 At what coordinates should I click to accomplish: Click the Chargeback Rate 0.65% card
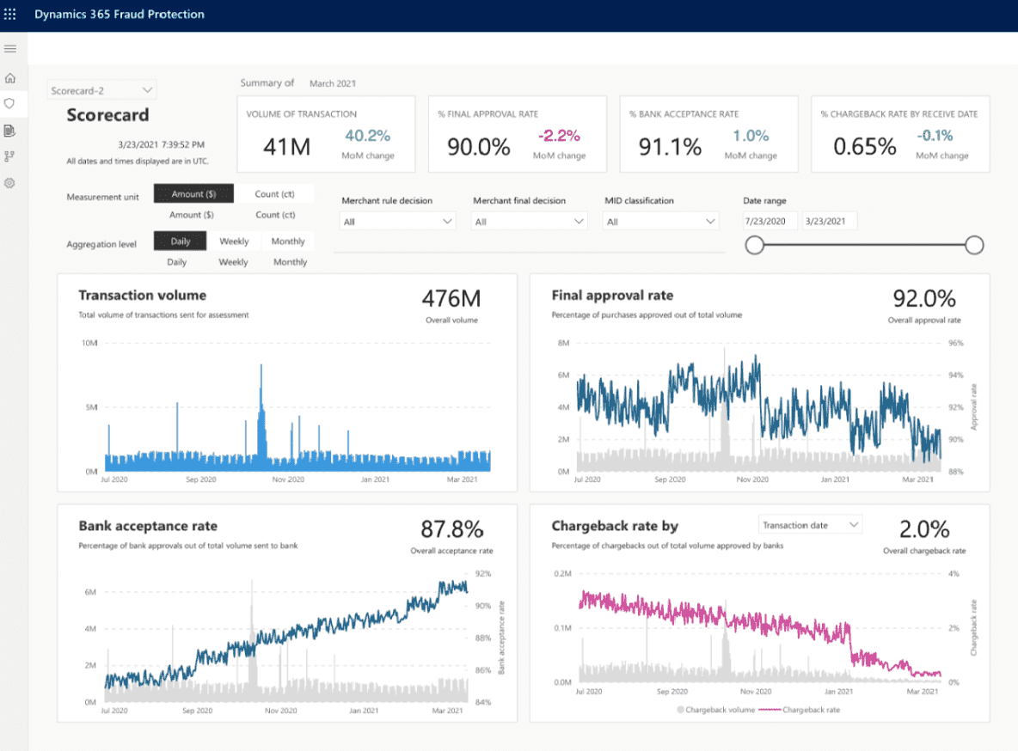point(900,134)
